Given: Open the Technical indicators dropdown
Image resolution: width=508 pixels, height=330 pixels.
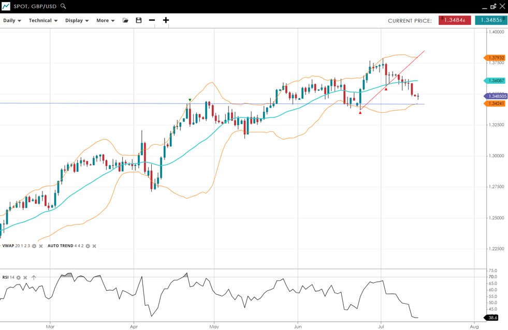Looking at the screenshot, I should coord(43,21).
